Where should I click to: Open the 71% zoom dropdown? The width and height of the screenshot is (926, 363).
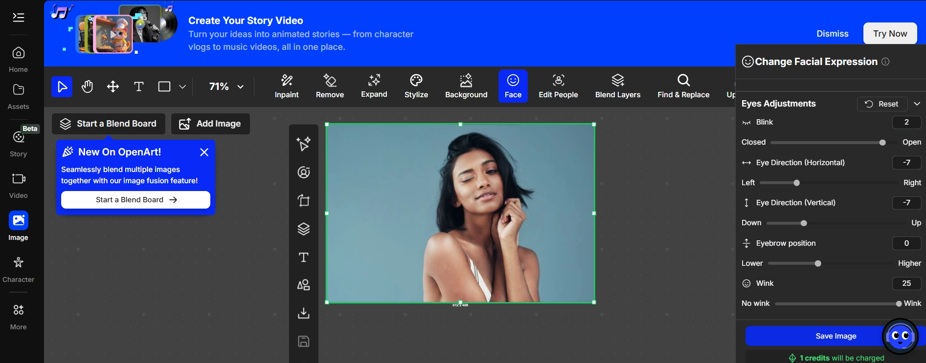[226, 86]
